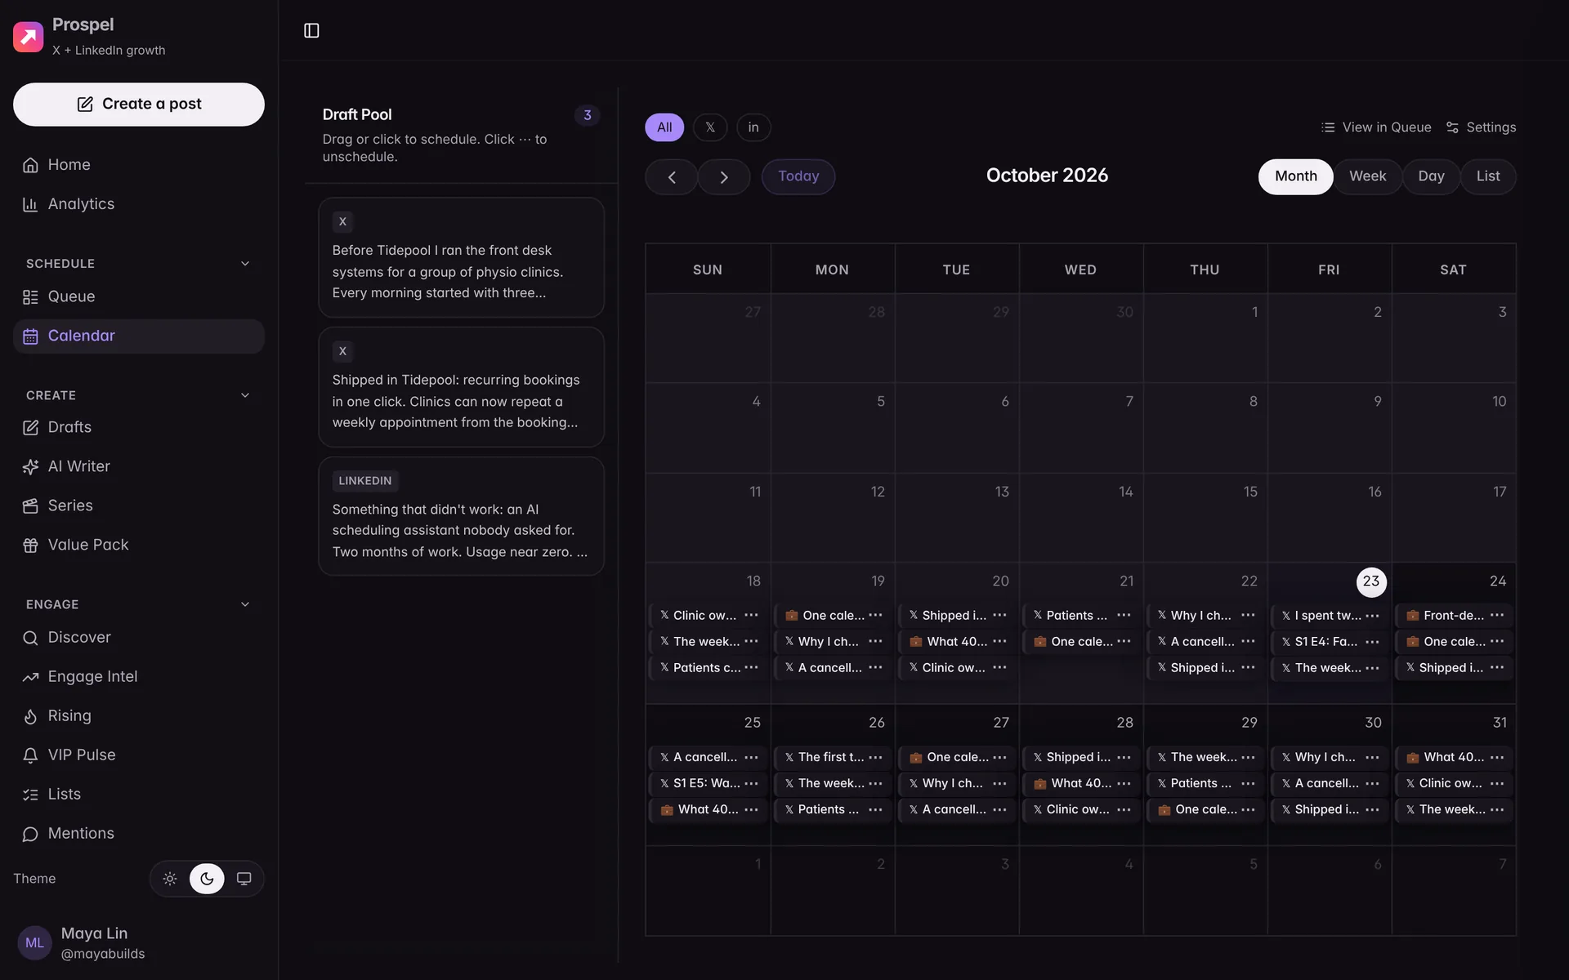Open Analytics page
Screen dimensions: 1569x980
click(x=139, y=204)
